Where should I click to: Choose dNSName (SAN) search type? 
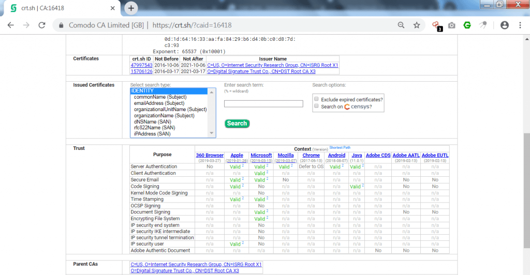[x=153, y=122]
